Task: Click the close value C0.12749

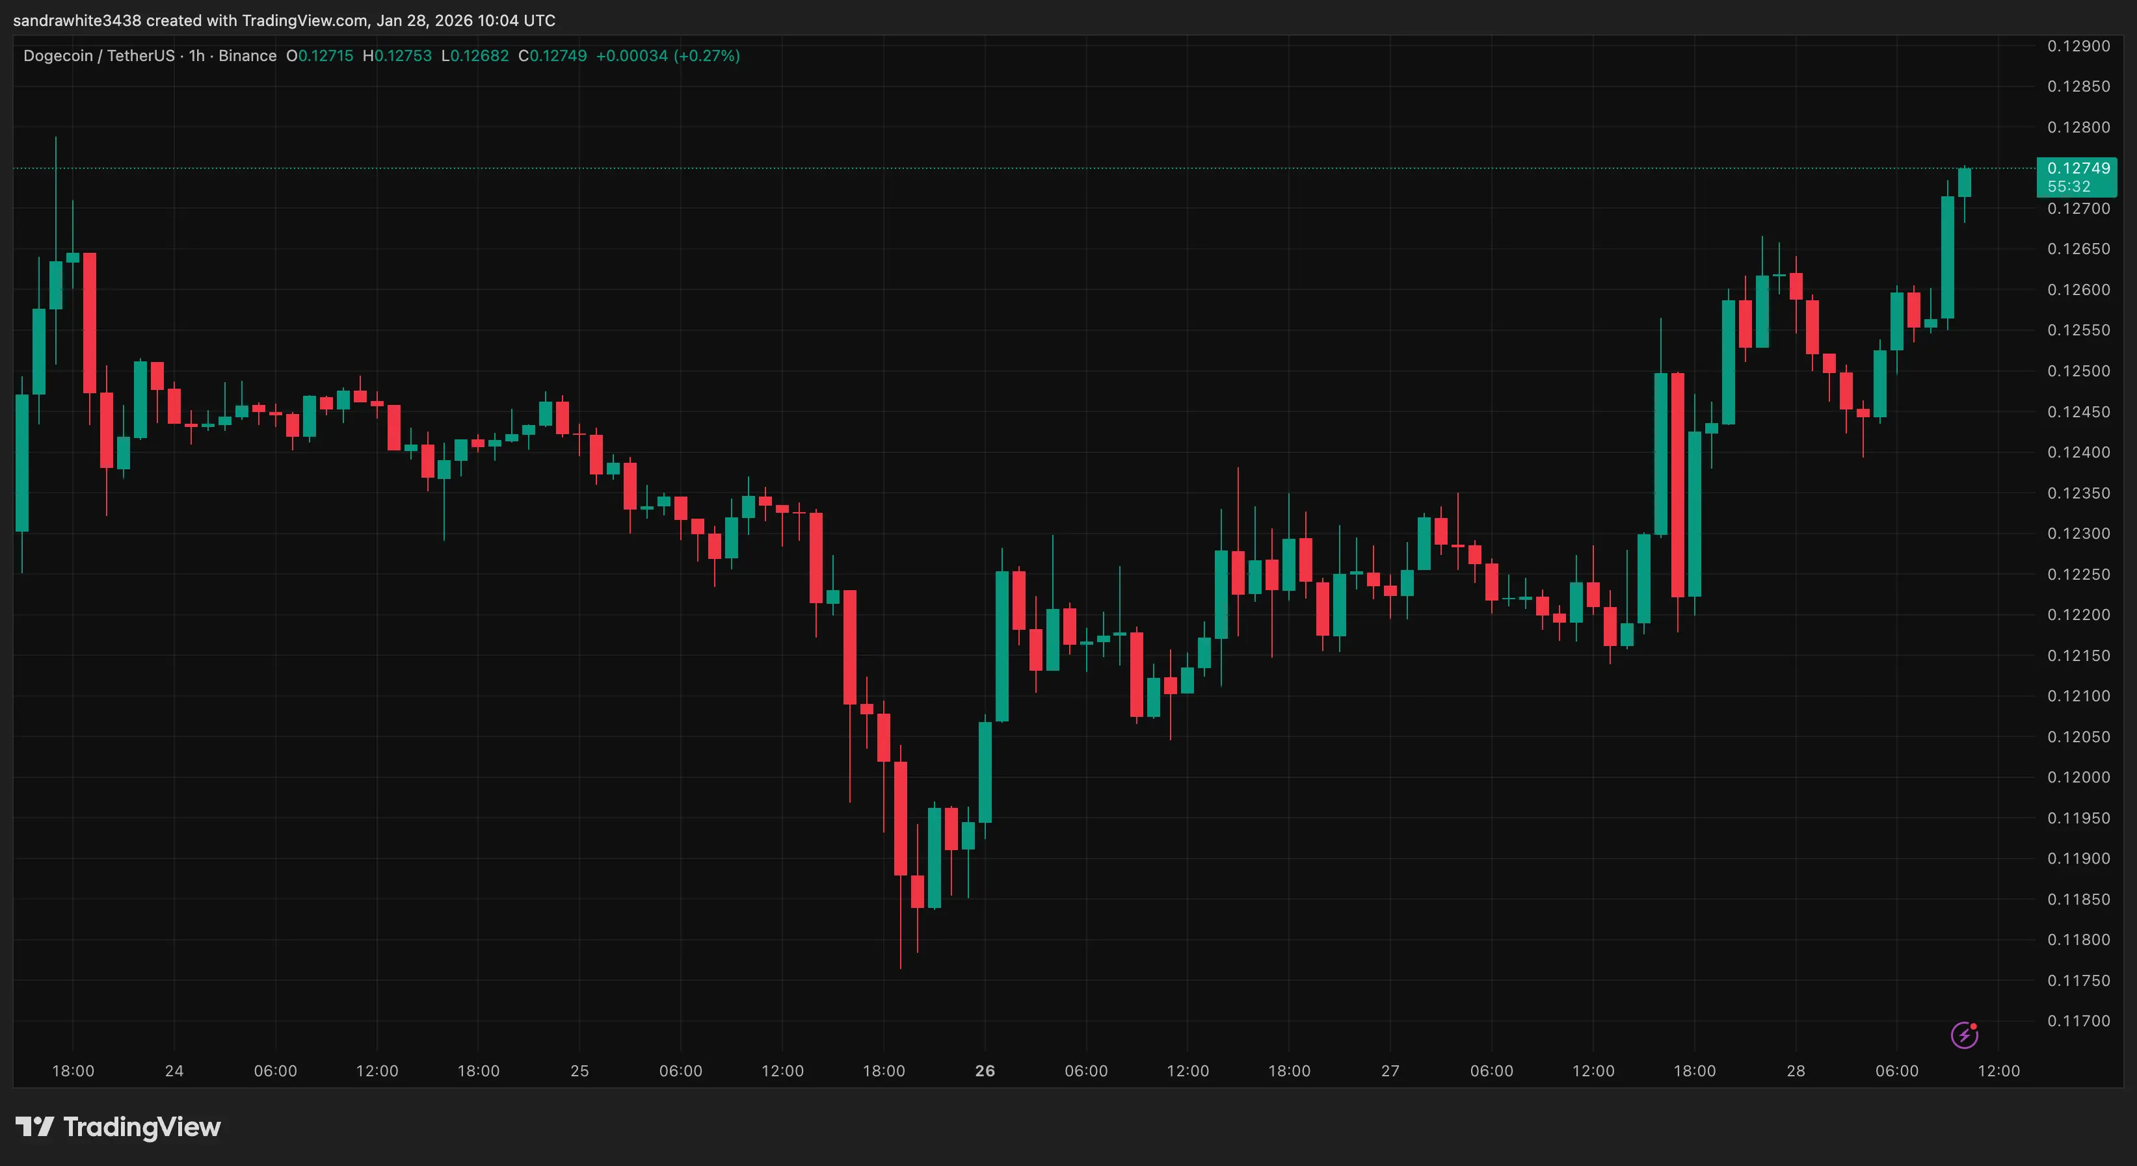Action: point(553,55)
